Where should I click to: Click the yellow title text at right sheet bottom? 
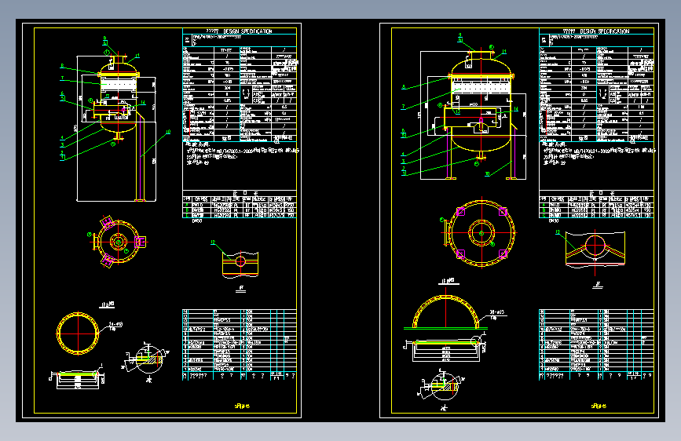tap(599, 406)
